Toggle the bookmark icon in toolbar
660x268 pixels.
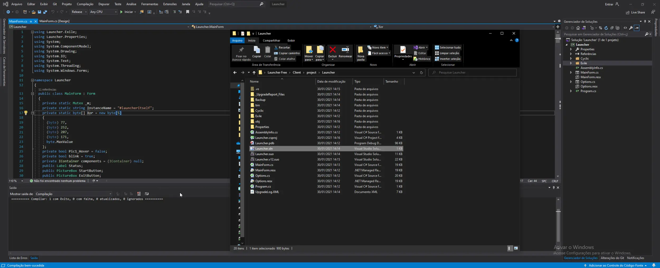187,12
